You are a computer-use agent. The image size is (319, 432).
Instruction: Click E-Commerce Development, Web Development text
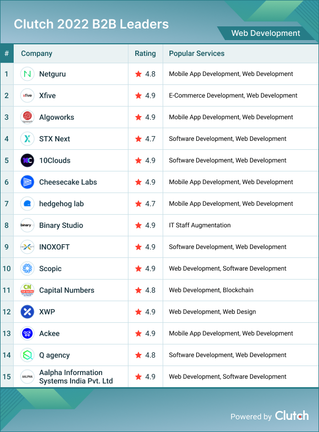(x=233, y=95)
